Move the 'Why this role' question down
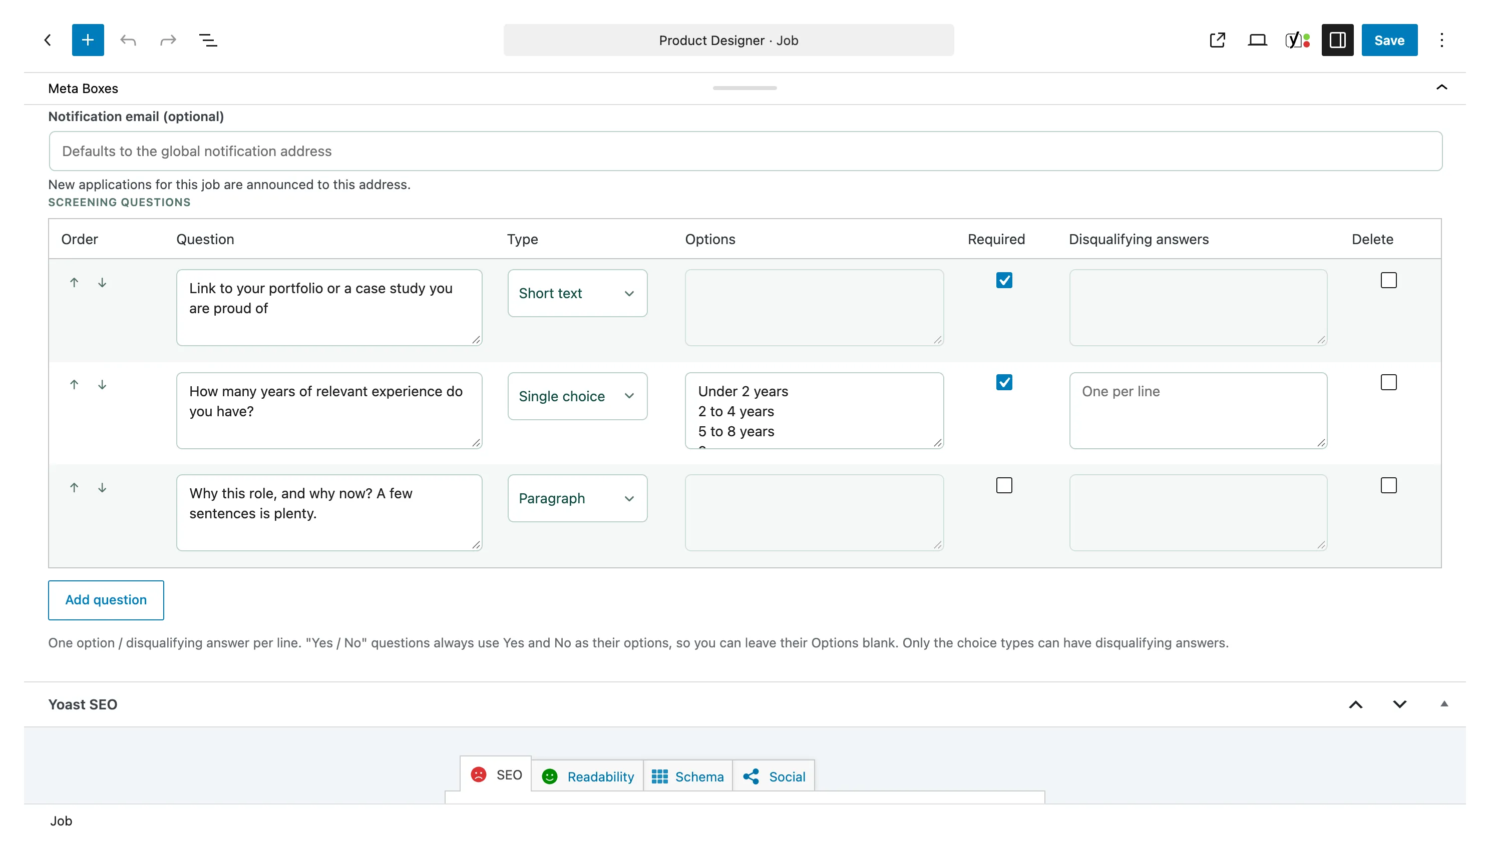 (102, 487)
